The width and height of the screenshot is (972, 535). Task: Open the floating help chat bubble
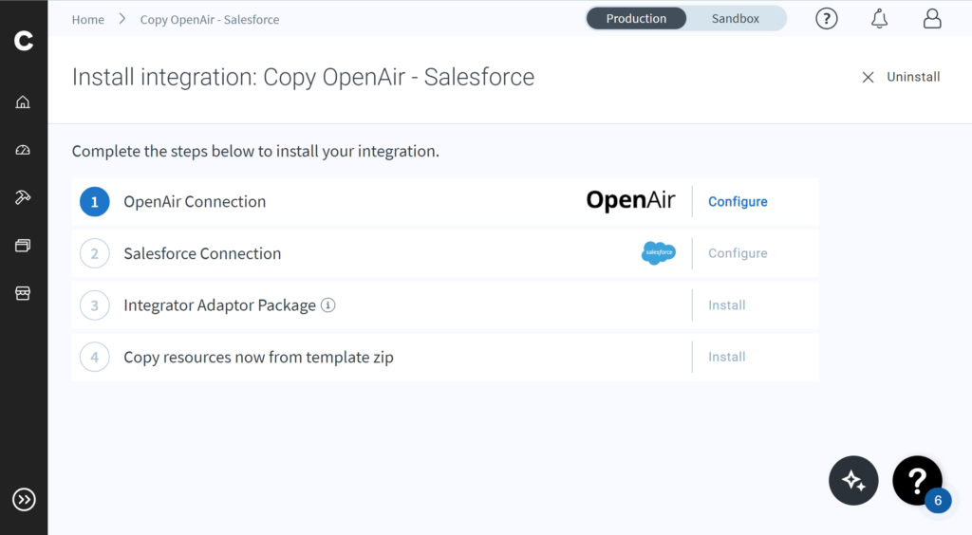[918, 480]
